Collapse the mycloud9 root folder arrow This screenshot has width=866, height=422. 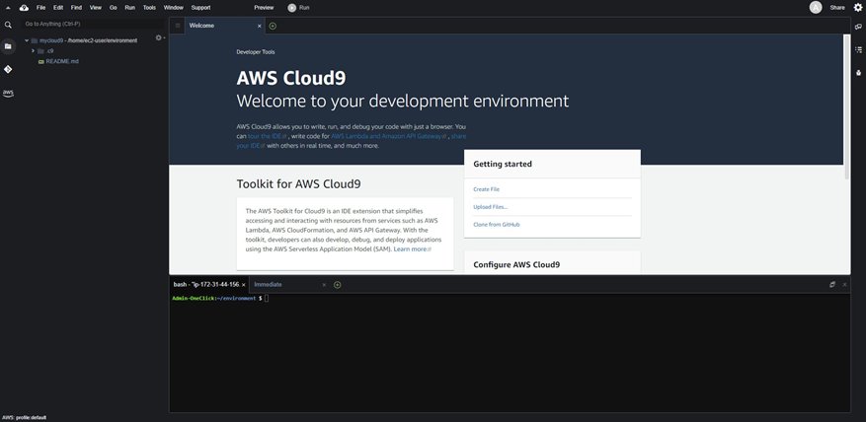tap(27, 40)
